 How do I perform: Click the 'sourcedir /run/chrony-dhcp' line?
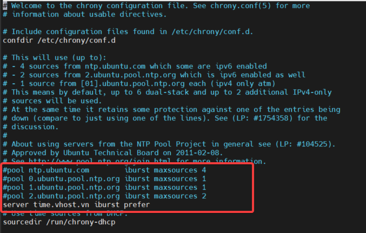tap(59, 222)
